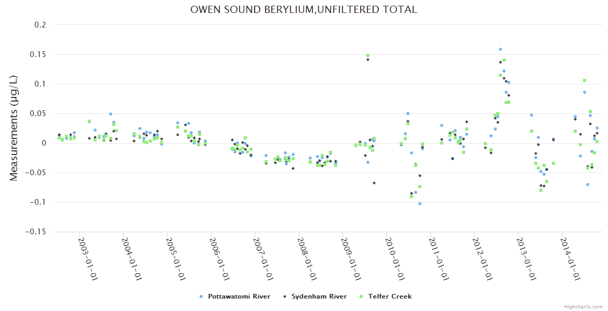Toggle Telfer Creek series using legend label
Image resolution: width=608 pixels, height=311 pixels.
coord(390,296)
